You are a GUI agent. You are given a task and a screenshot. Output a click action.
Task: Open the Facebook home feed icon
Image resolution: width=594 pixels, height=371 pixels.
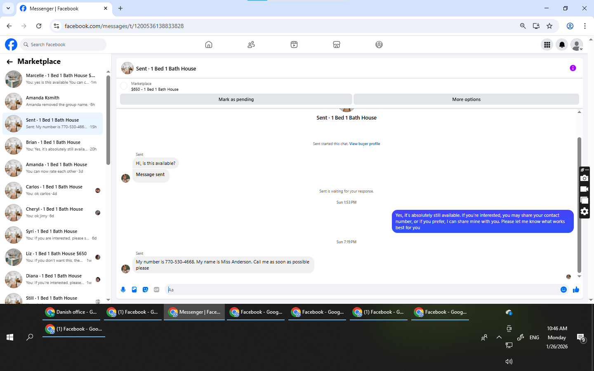click(x=209, y=45)
